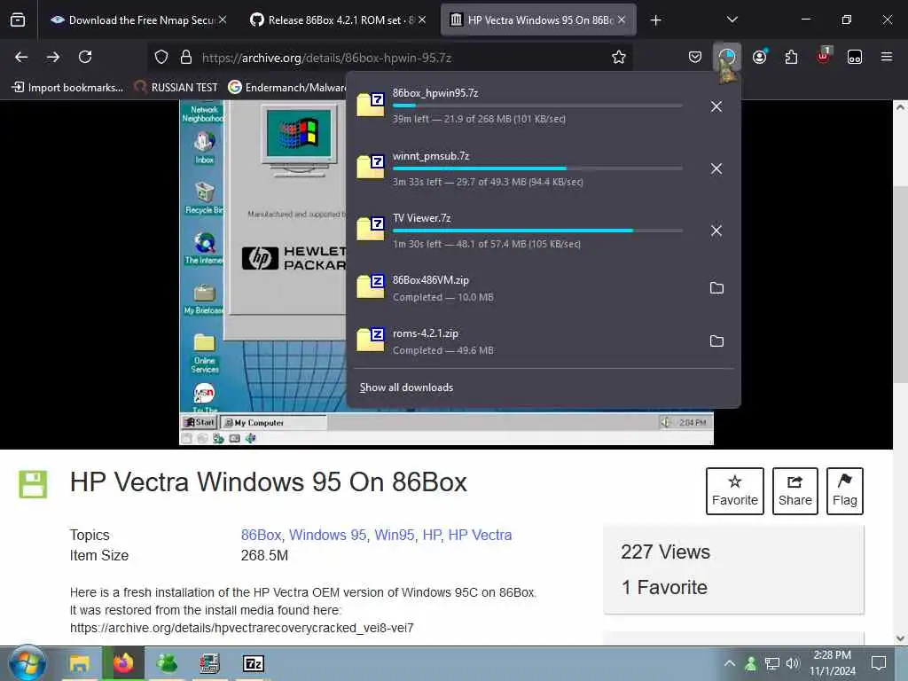This screenshot has width=908, height=681.
Task: Click the Share button
Action: coord(795,491)
